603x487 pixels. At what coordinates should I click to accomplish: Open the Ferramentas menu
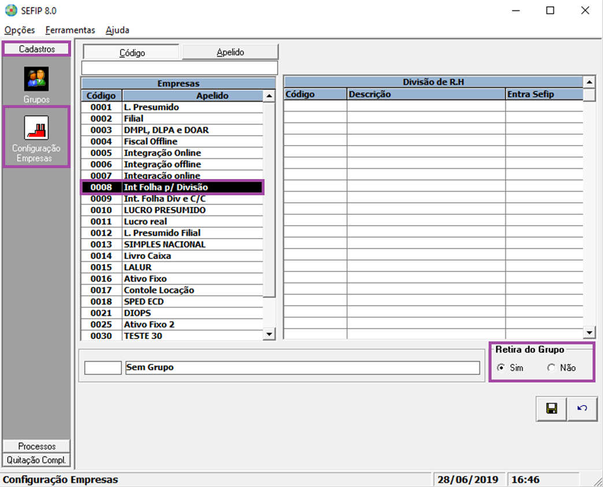(x=70, y=30)
